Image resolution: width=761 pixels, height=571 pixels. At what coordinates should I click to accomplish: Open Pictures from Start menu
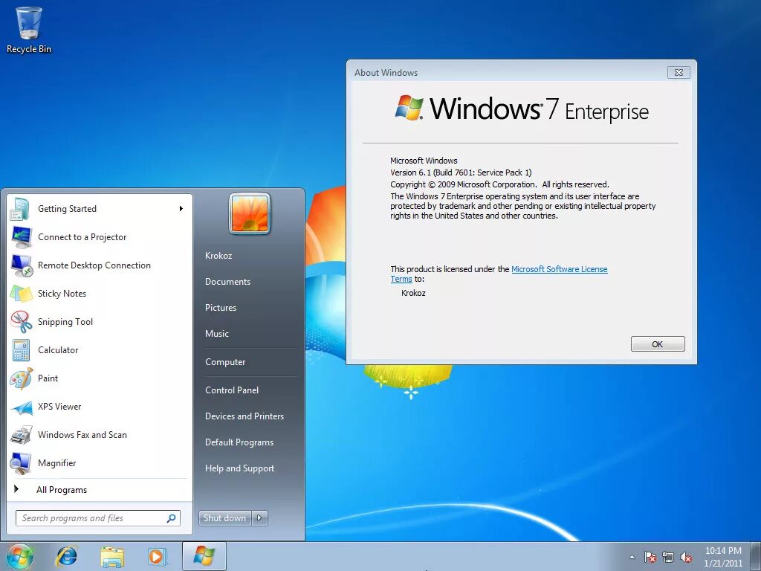pos(220,307)
